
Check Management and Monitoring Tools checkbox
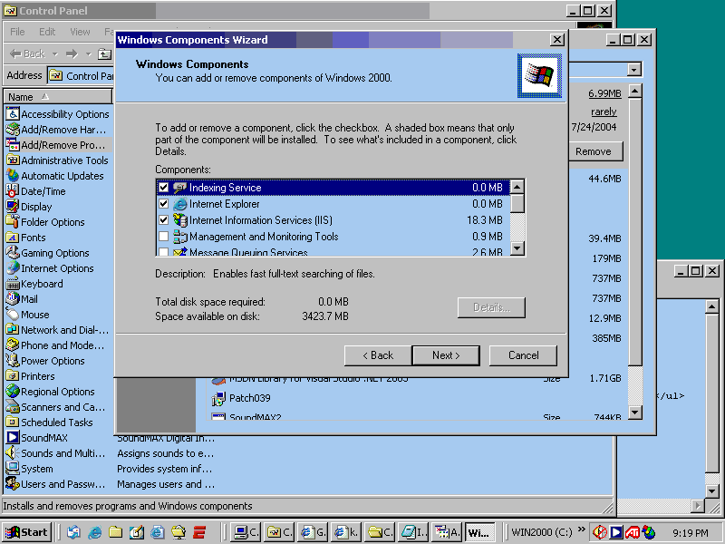pos(163,237)
